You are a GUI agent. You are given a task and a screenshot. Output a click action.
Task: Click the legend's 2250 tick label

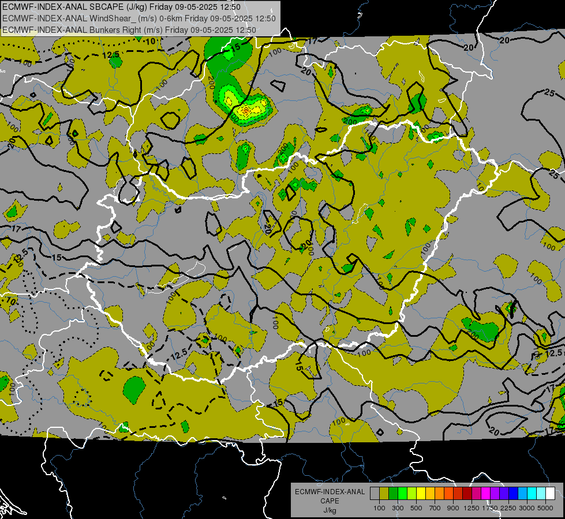[508, 508]
